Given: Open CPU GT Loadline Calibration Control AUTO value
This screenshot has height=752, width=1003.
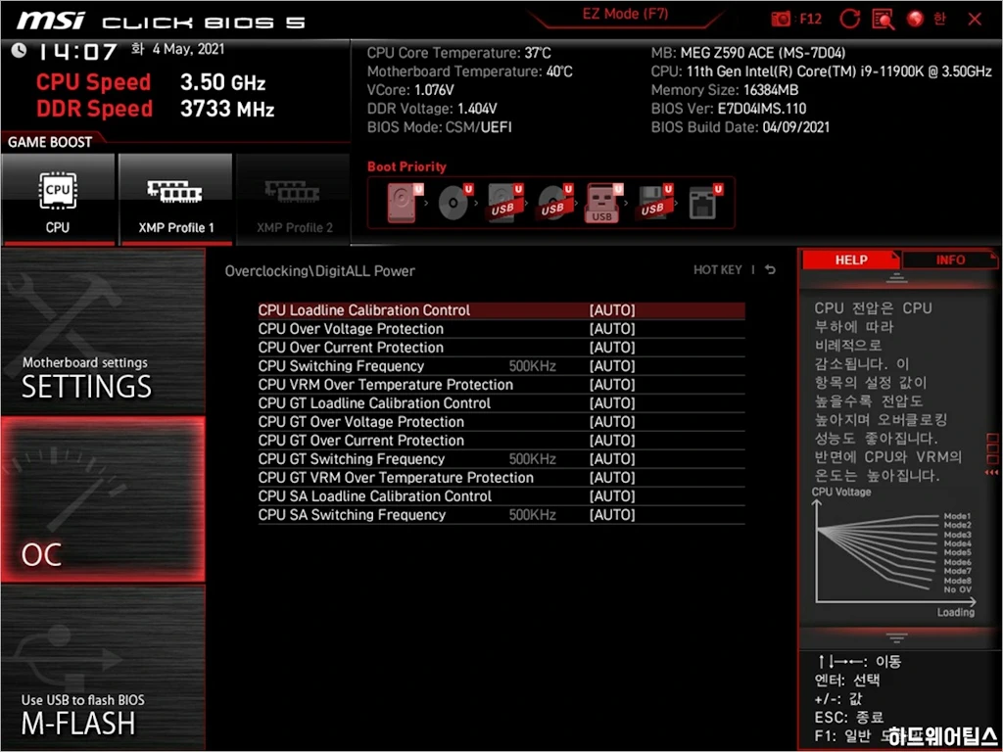Looking at the screenshot, I should (612, 402).
